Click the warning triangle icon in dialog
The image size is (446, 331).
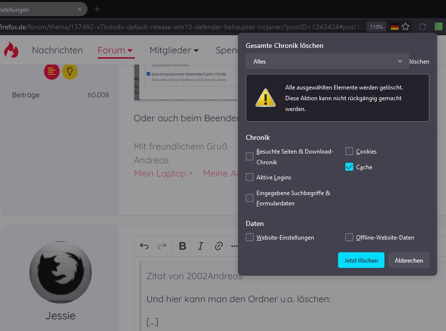point(265,98)
